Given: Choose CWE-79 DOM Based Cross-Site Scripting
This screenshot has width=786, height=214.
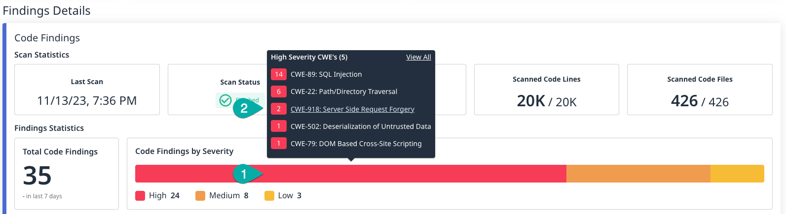Looking at the screenshot, I should 356,144.
